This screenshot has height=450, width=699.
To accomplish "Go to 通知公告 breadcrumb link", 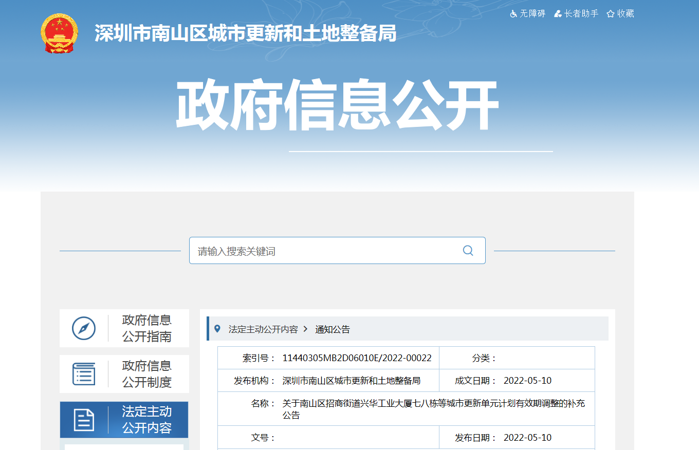I will coord(333,329).
